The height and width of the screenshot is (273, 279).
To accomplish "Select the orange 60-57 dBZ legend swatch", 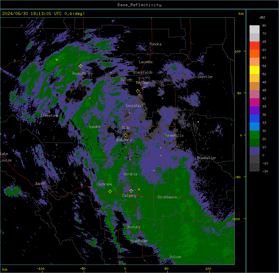I will (x=254, y=53).
